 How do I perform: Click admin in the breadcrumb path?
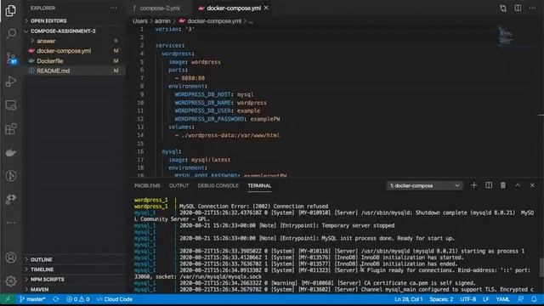click(162, 21)
